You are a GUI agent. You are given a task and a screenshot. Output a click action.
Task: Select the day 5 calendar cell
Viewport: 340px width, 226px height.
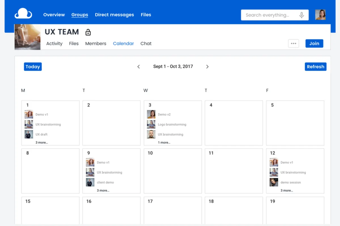tap(295, 123)
